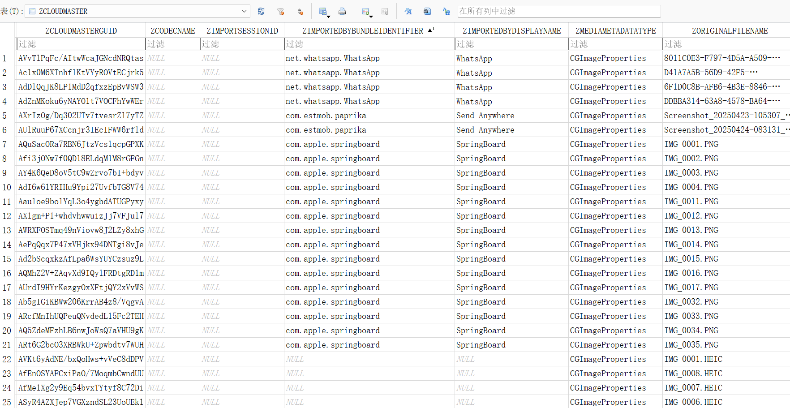Screen dimensions: 790x408
Task: Select filename IMG_0001.PNG cell
Action: click(726, 144)
